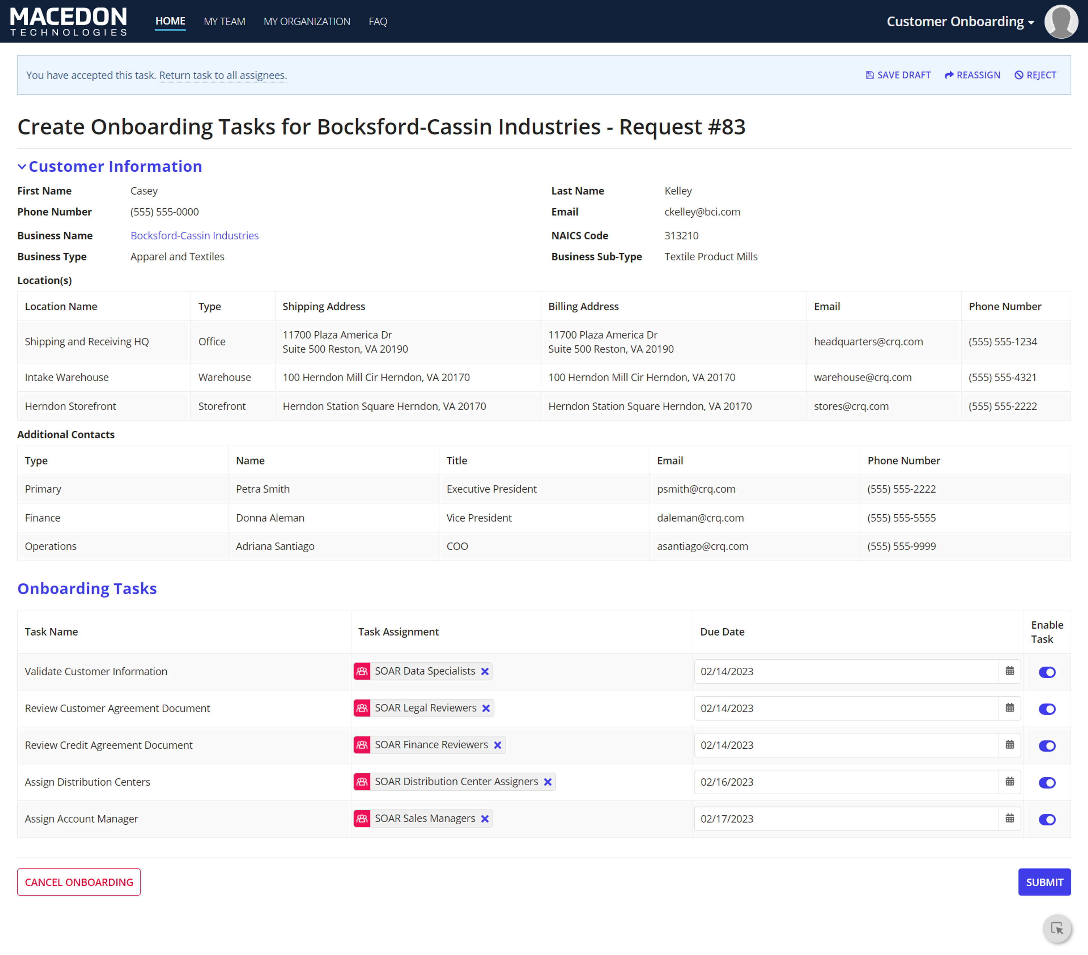
Task: Open calendar picker for Validate Customer Information
Action: [1010, 671]
